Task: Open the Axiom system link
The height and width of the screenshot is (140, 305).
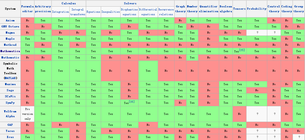Action: tap(10, 20)
